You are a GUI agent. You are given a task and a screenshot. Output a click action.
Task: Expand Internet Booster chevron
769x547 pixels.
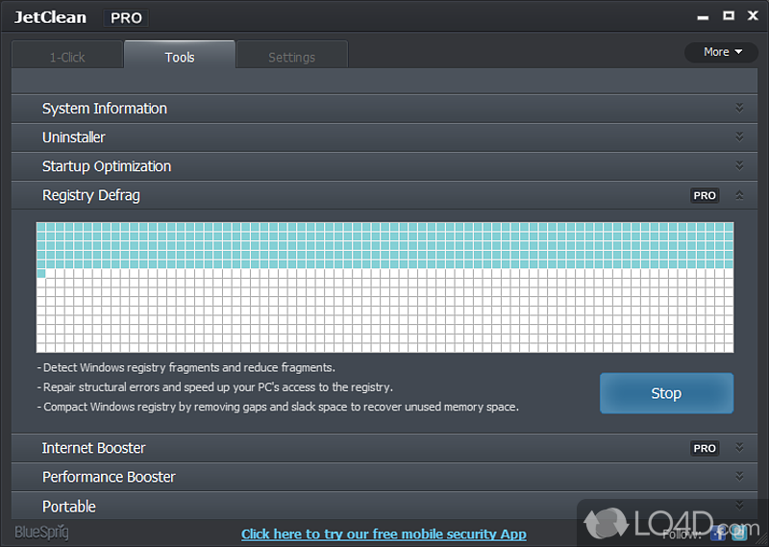pyautogui.click(x=739, y=448)
